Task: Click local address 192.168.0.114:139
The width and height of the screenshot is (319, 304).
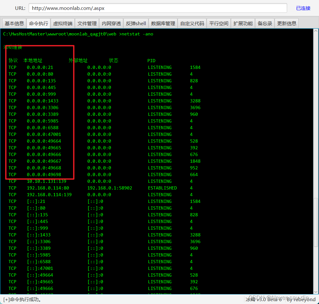Action: 49,195
